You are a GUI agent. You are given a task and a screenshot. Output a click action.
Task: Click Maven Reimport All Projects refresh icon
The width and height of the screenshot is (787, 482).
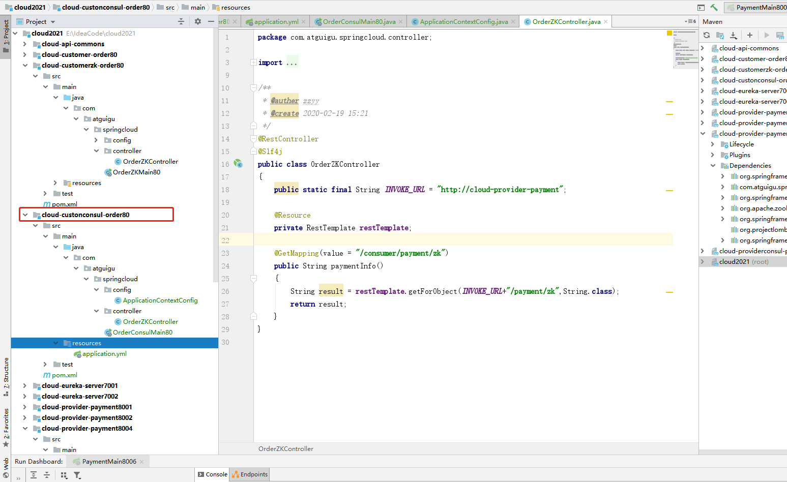point(707,35)
